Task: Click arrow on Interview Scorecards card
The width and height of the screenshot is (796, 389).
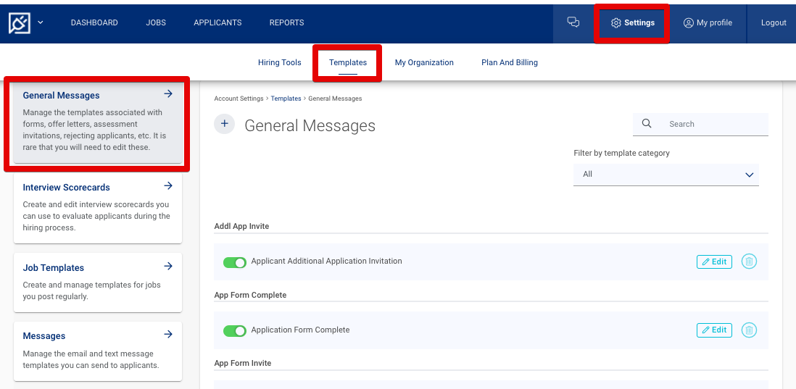Action: [168, 186]
